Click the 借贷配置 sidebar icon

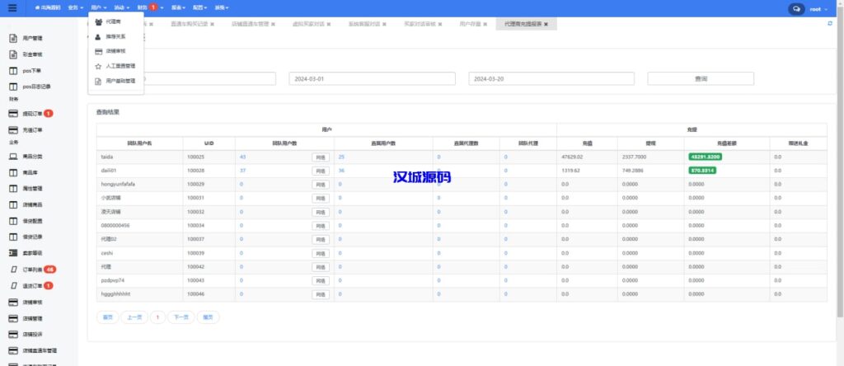point(13,221)
